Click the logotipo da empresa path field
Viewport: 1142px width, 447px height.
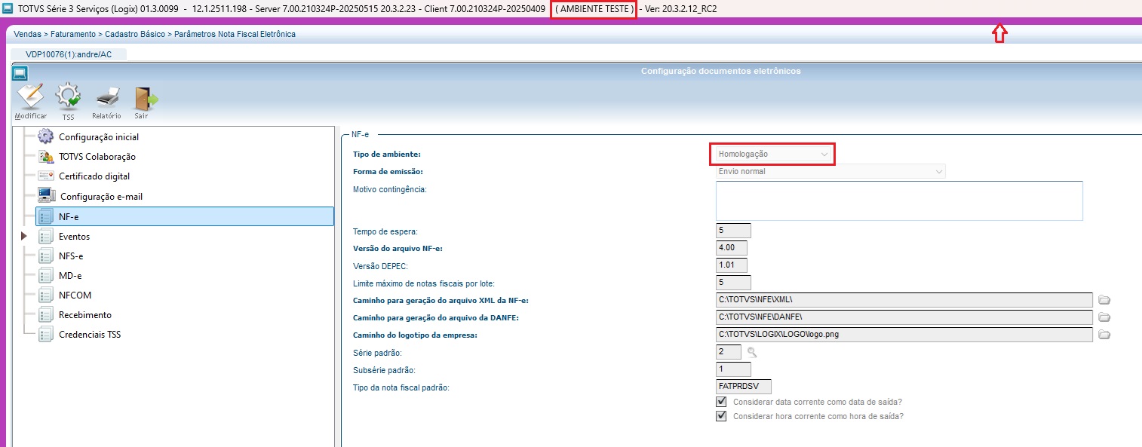pos(904,335)
